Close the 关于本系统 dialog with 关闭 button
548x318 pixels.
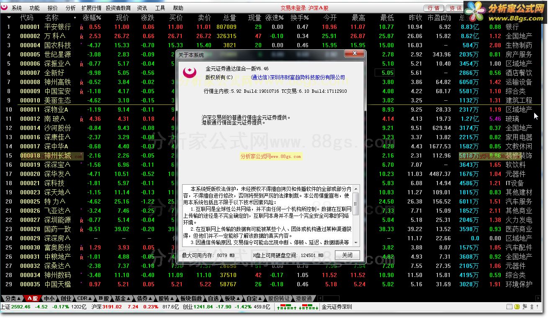click(x=347, y=255)
